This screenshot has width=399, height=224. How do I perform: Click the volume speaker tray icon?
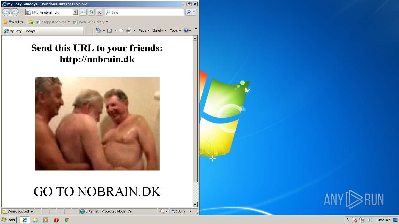(x=369, y=220)
